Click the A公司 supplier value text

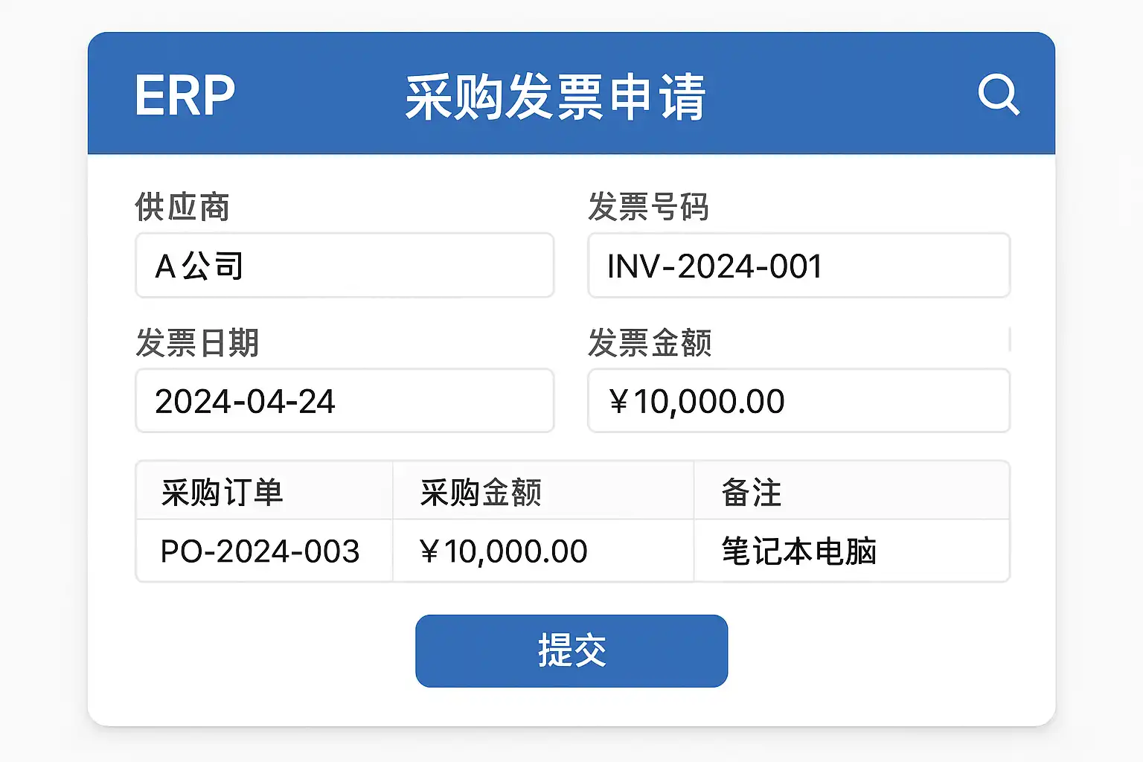(x=199, y=266)
